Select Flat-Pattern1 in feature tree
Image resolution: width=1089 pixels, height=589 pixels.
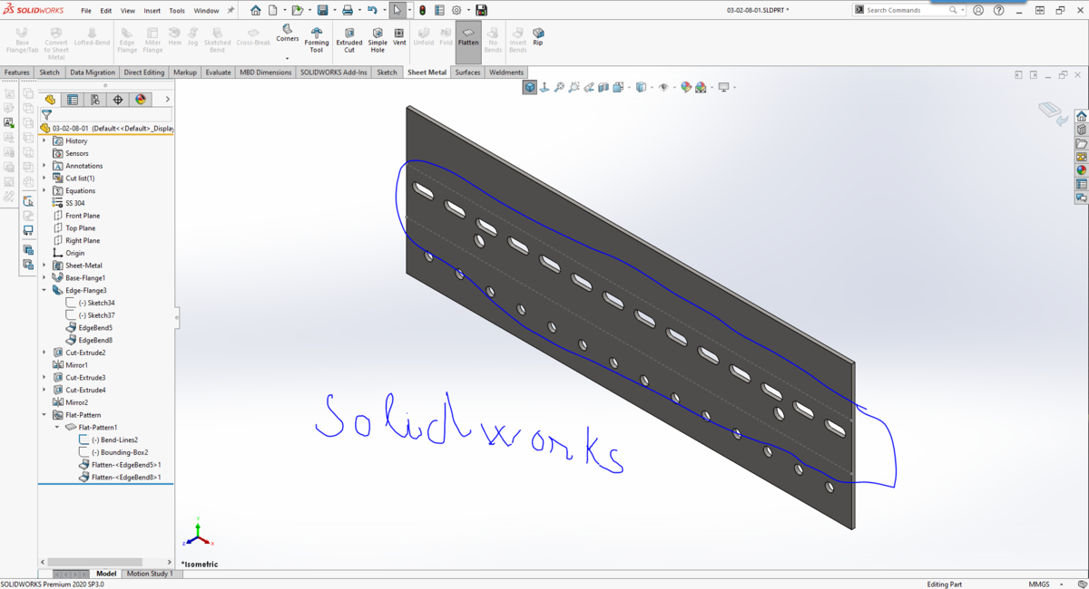click(98, 427)
